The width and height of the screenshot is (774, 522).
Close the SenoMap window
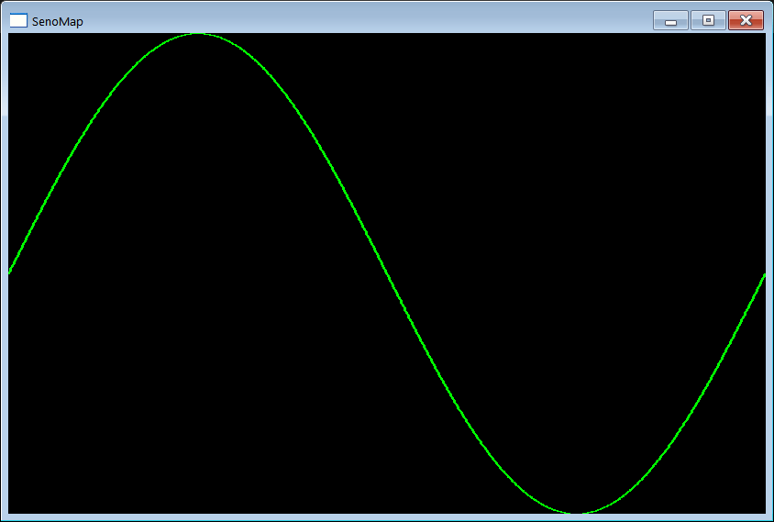point(746,20)
